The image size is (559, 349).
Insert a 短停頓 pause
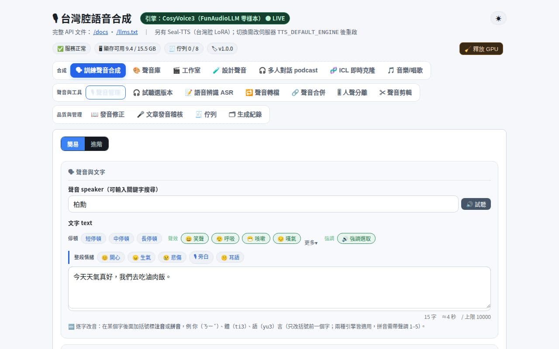coord(93,239)
